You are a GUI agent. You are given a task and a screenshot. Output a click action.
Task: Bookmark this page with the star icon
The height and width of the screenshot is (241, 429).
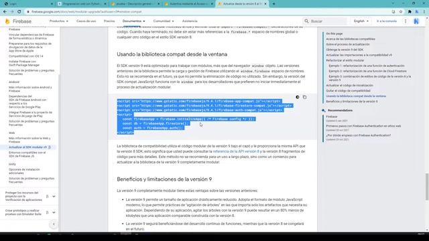(x=401, y=12)
